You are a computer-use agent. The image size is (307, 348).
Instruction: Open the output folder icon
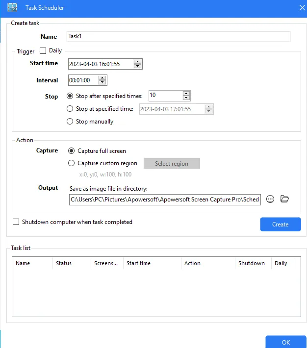284,199
